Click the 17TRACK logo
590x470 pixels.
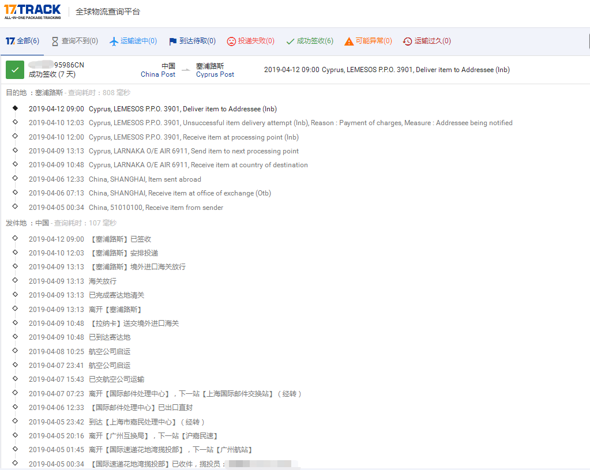(33, 11)
